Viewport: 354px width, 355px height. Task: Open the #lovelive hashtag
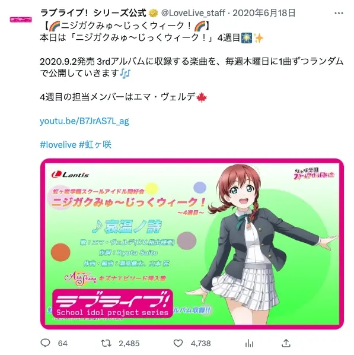point(58,145)
